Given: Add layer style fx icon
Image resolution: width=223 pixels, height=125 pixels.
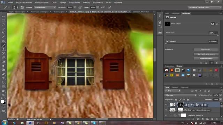Looking at the screenshot, I should pos(193,119).
